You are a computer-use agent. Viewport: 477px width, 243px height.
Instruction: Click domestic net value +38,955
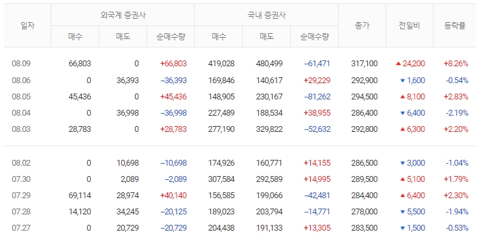coord(317,113)
